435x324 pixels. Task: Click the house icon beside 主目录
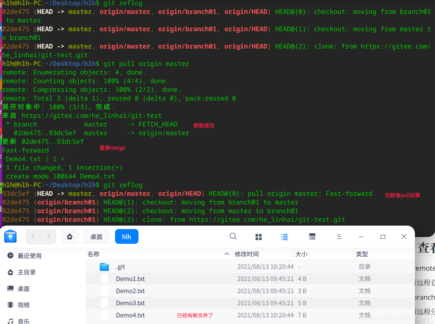click(x=10, y=272)
